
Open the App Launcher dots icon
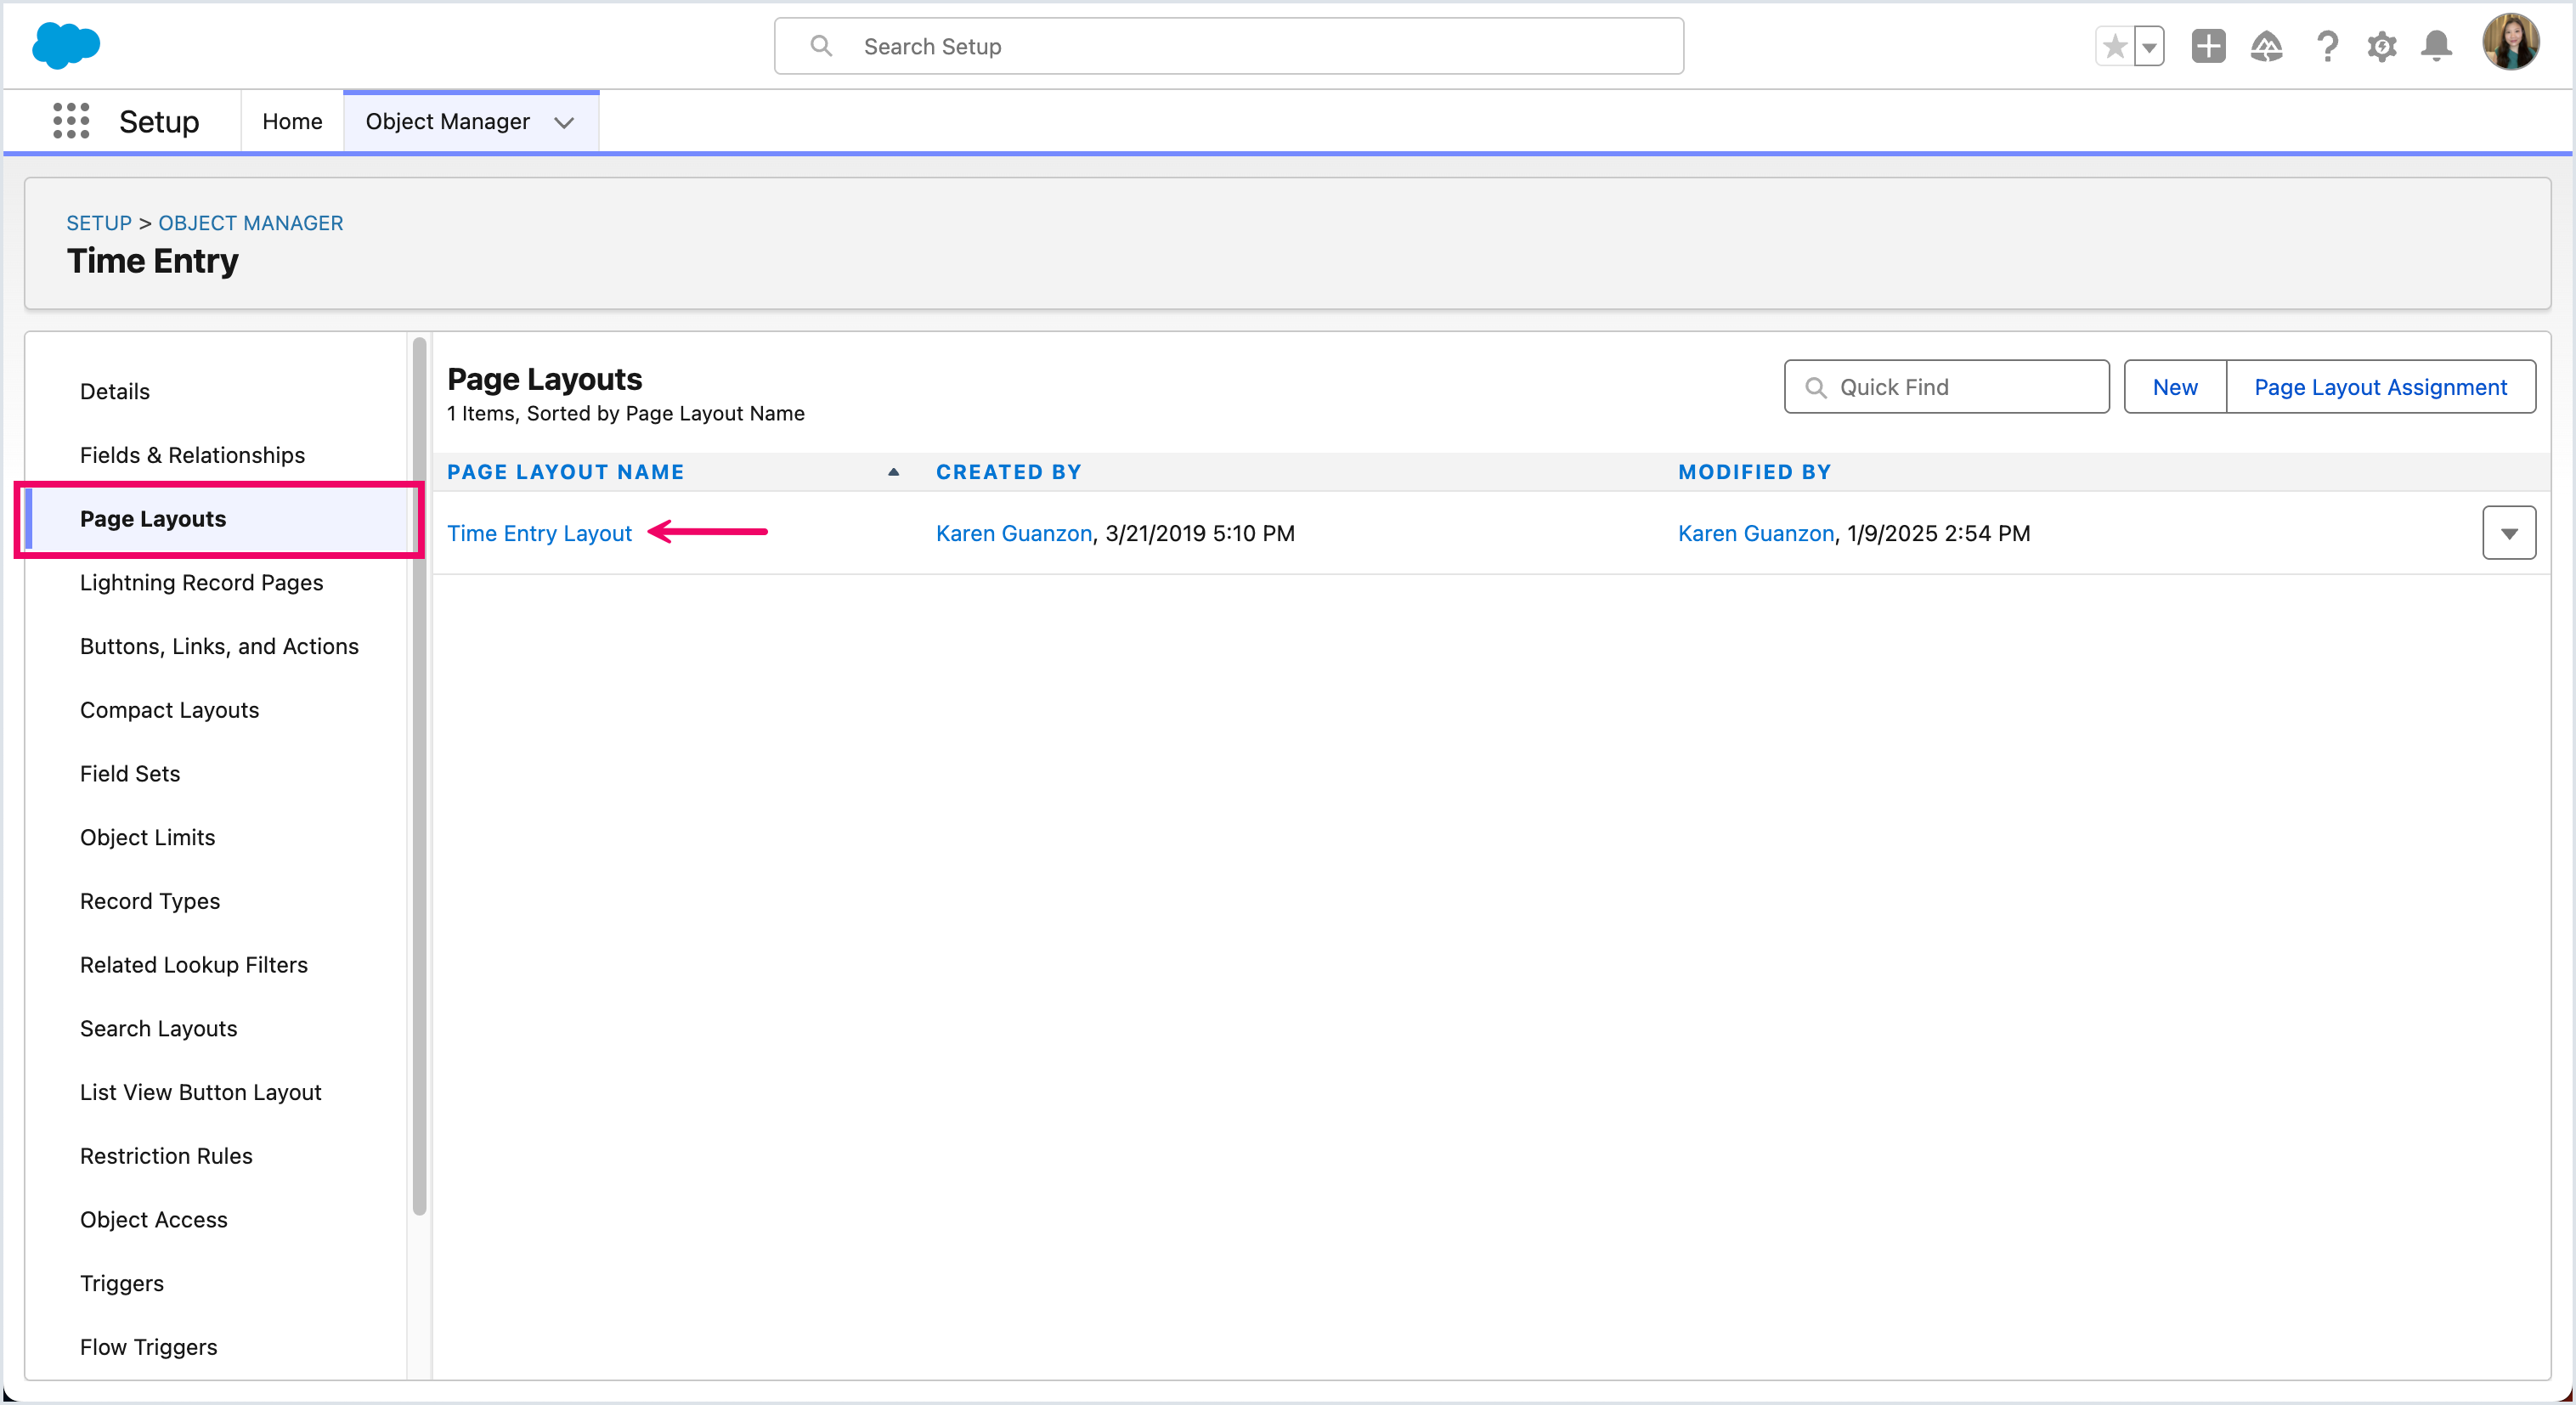tap(71, 121)
